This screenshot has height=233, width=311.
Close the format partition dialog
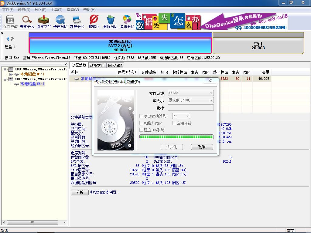coord(210,80)
